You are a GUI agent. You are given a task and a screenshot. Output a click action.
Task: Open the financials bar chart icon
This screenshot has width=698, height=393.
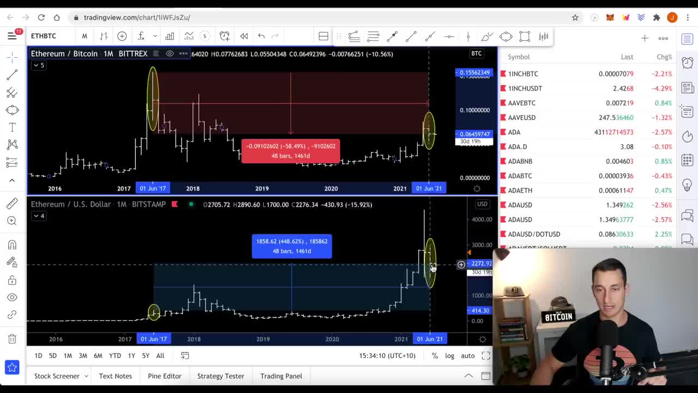170,36
